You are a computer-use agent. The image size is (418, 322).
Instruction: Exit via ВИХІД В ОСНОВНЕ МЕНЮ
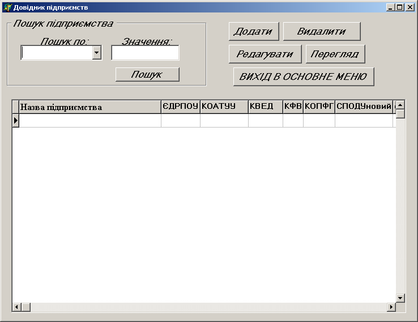tap(304, 77)
